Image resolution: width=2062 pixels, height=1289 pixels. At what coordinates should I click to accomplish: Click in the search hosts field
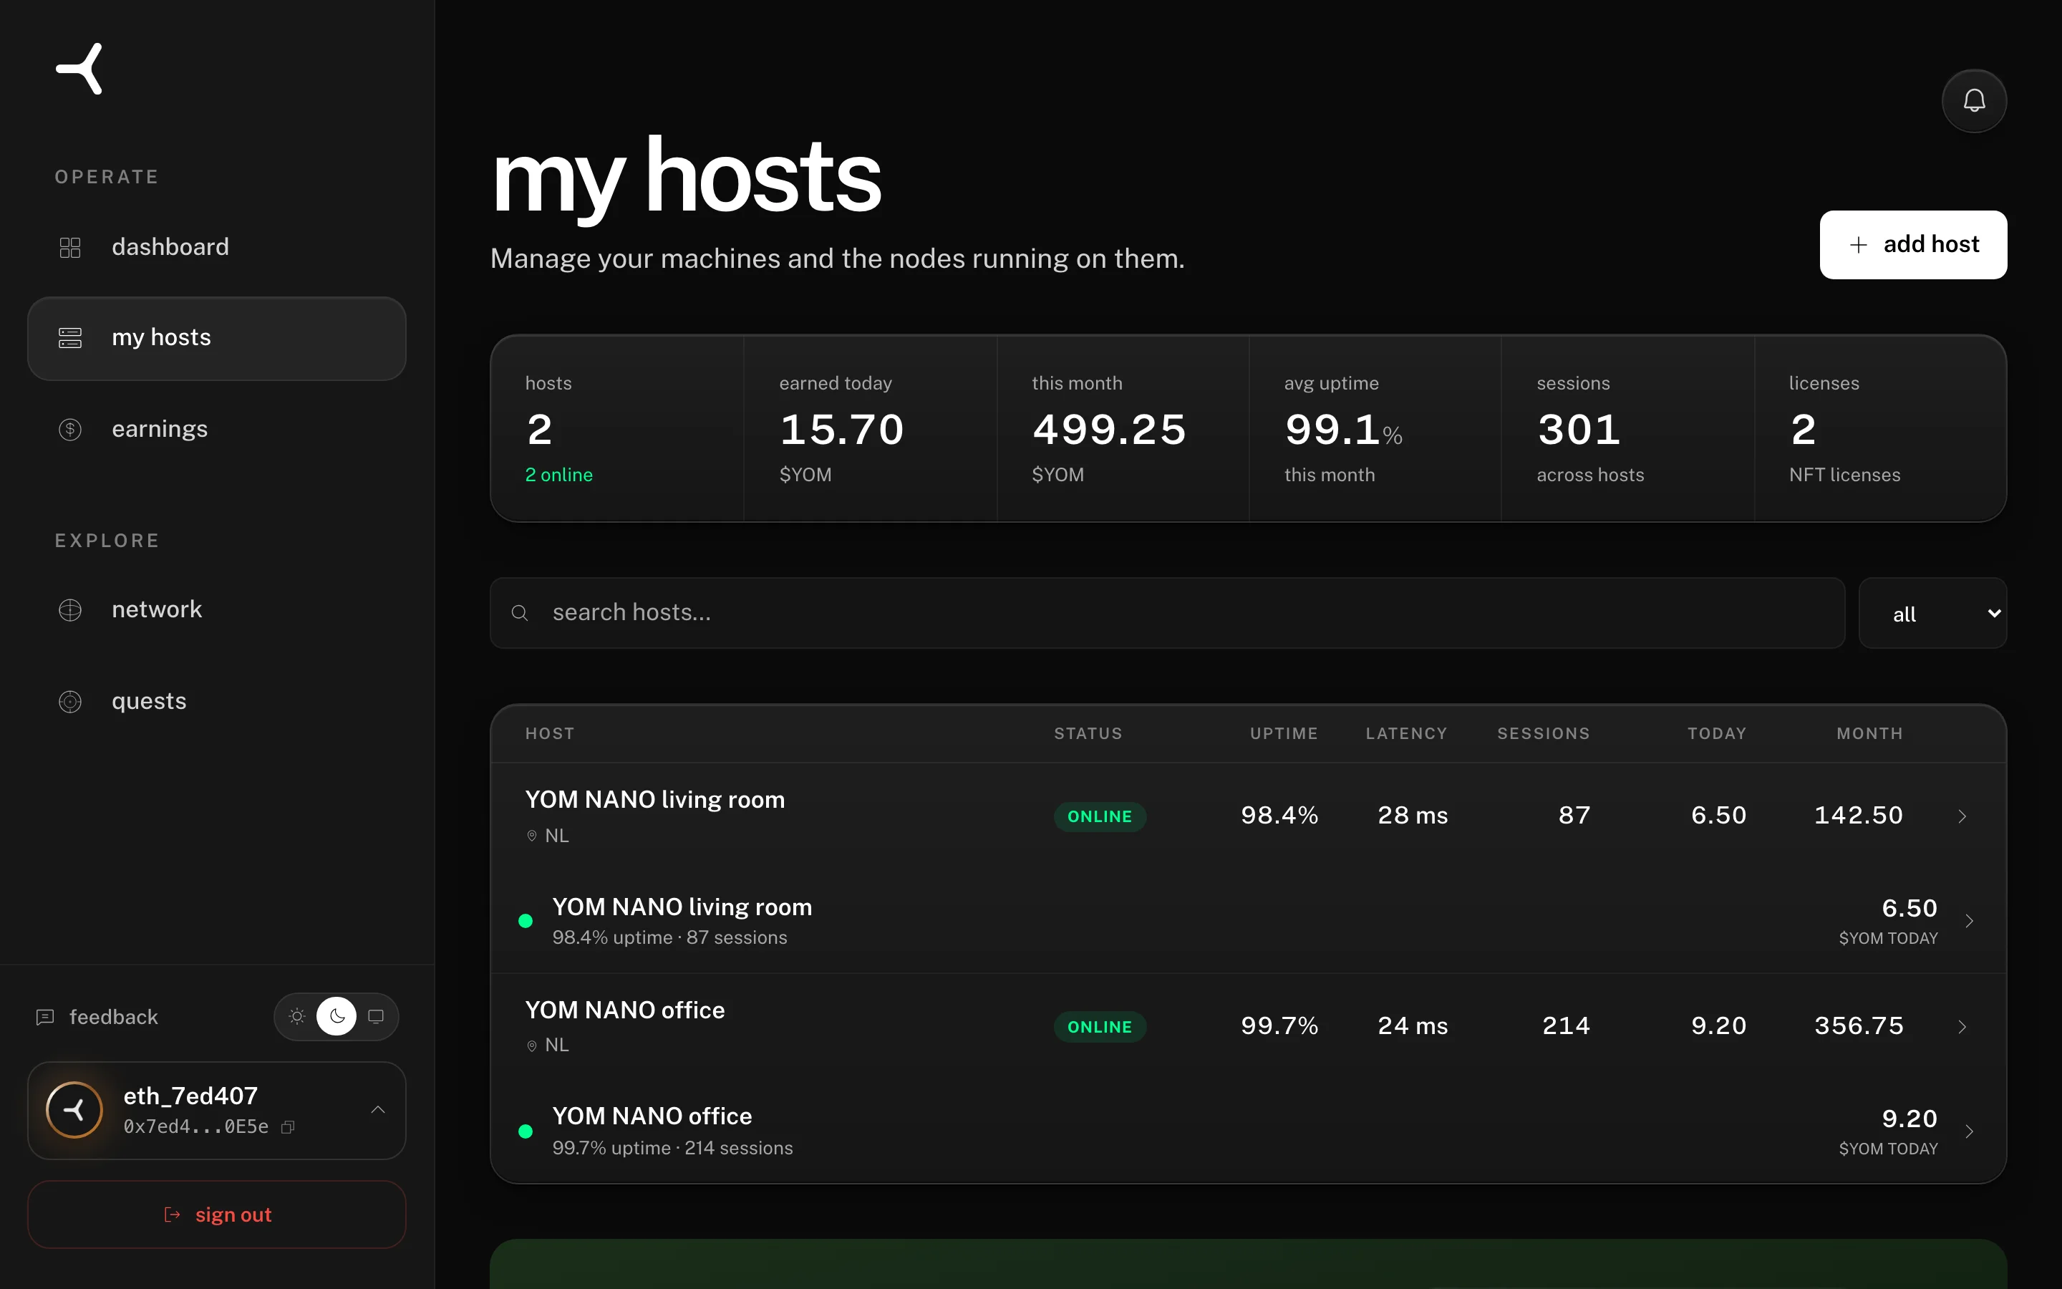(1167, 613)
